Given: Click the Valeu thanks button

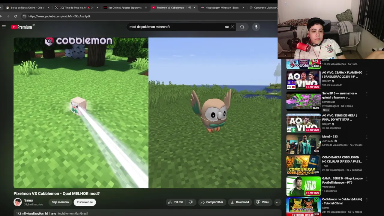Looking at the screenshot, I should (262, 202).
